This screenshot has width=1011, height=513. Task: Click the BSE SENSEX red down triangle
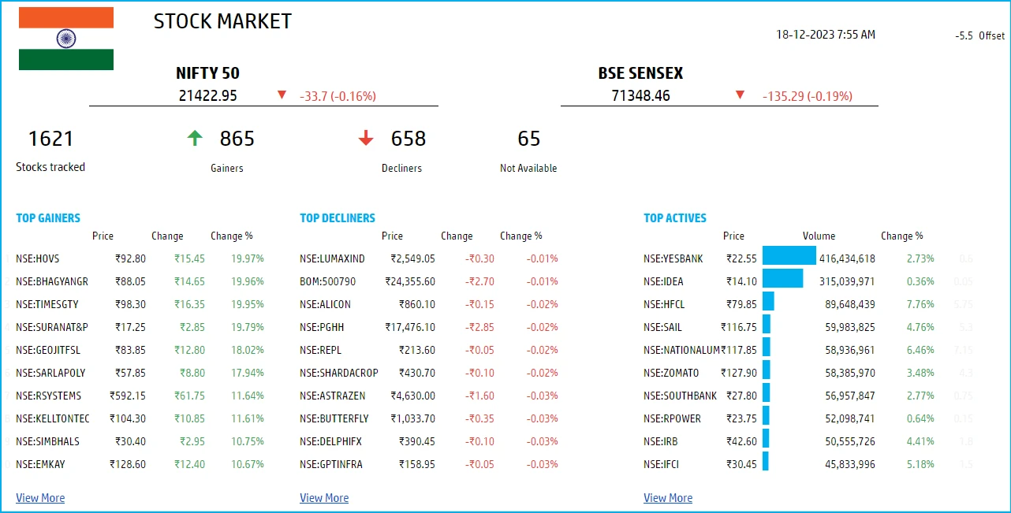tap(740, 95)
